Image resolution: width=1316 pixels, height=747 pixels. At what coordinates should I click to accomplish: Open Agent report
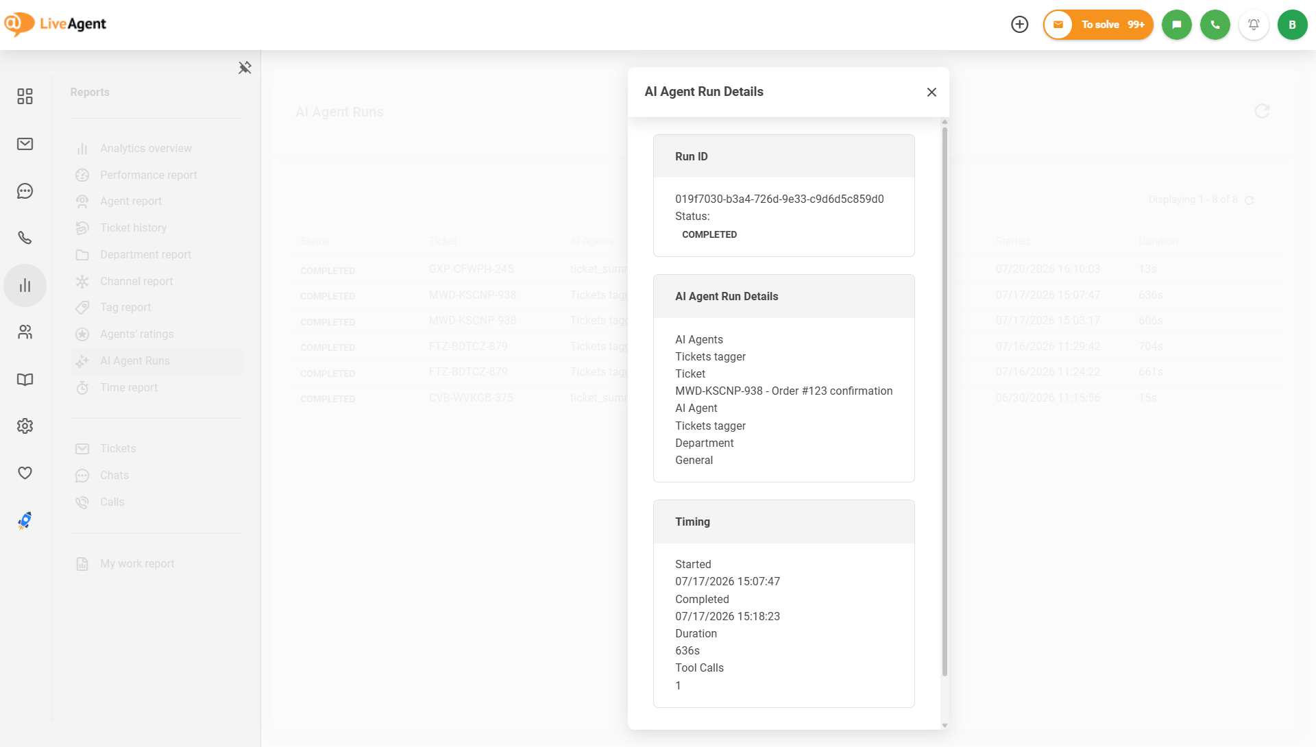(157, 201)
